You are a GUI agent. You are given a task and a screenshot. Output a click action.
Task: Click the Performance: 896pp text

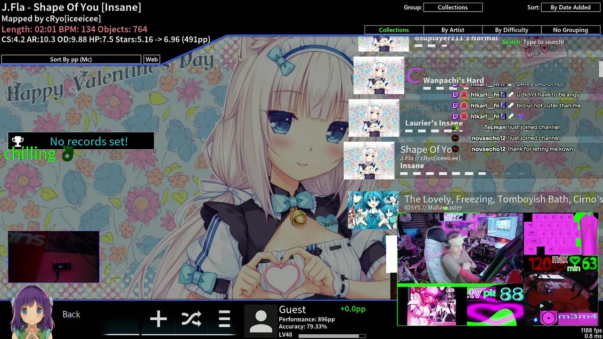tap(307, 319)
